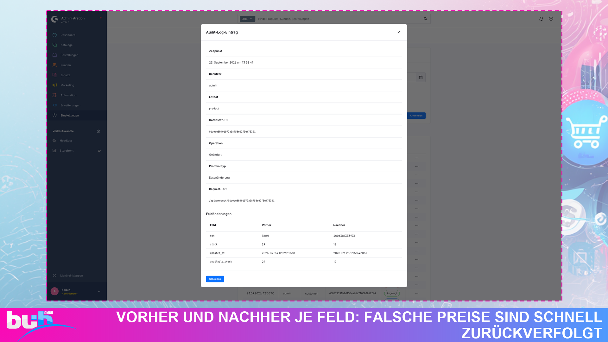This screenshot has height=342, width=608.
Task: Close the Audit-Log-Eintrag dialog with X
Action: [x=399, y=32]
